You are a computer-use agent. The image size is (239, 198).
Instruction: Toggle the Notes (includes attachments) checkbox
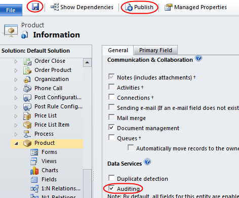pos(111,77)
